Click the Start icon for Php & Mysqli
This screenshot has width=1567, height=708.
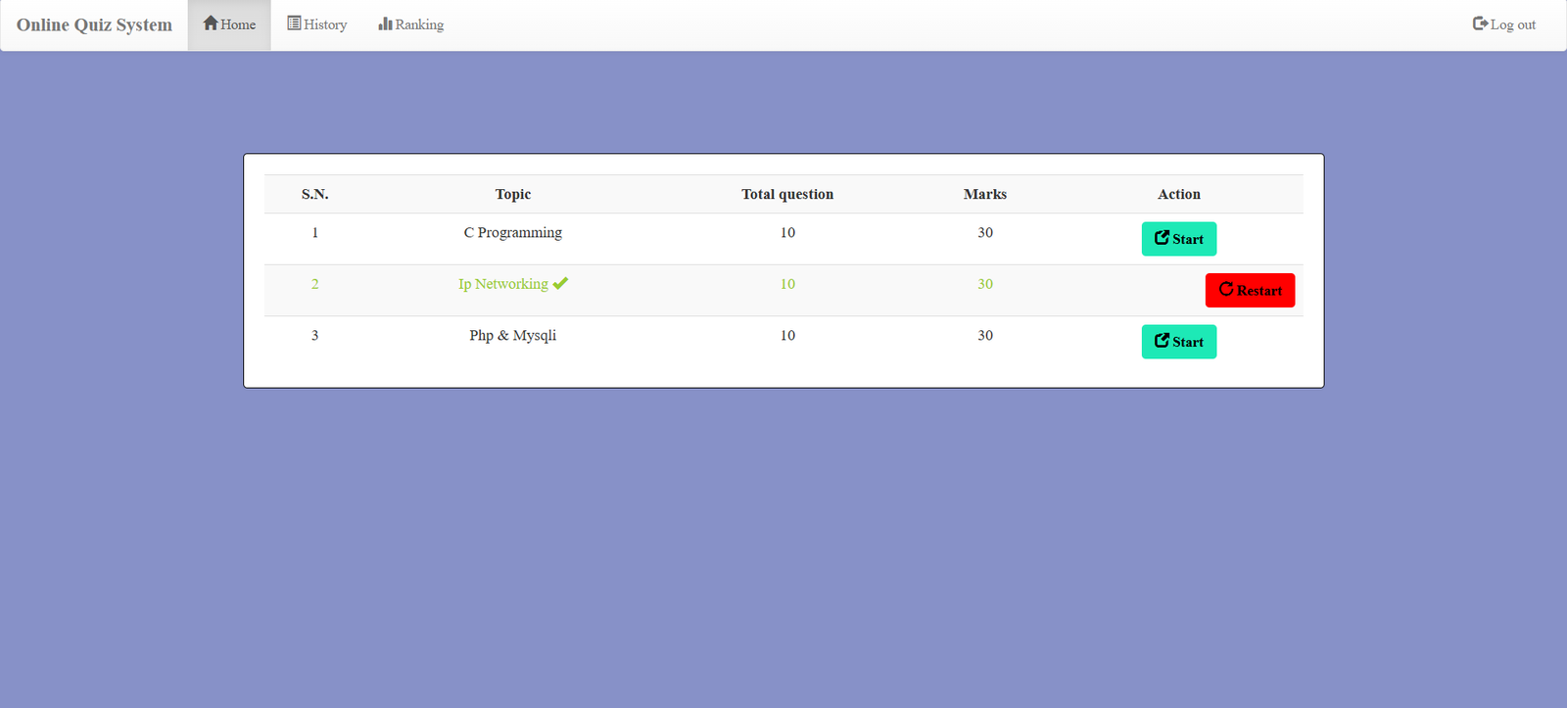(1162, 341)
